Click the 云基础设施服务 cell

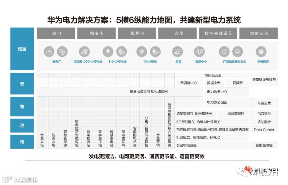264,80
